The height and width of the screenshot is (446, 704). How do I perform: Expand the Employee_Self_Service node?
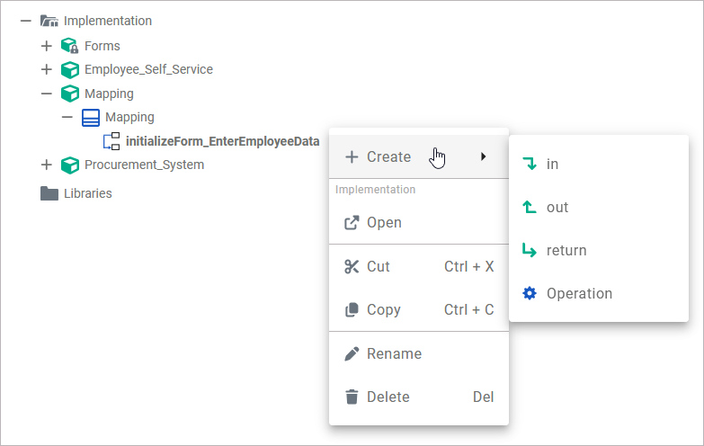(47, 69)
